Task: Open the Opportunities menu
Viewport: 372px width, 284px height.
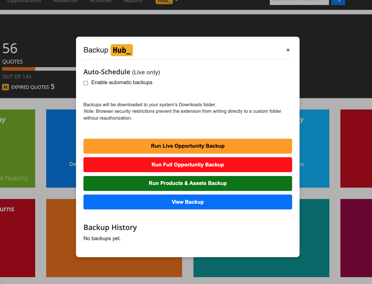Action: click(x=24, y=1)
